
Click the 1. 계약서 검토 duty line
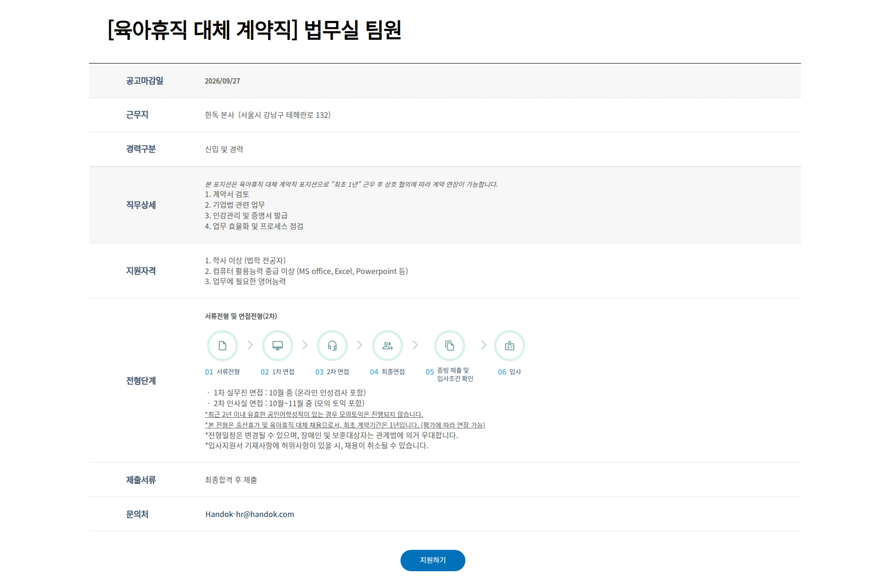click(x=227, y=194)
